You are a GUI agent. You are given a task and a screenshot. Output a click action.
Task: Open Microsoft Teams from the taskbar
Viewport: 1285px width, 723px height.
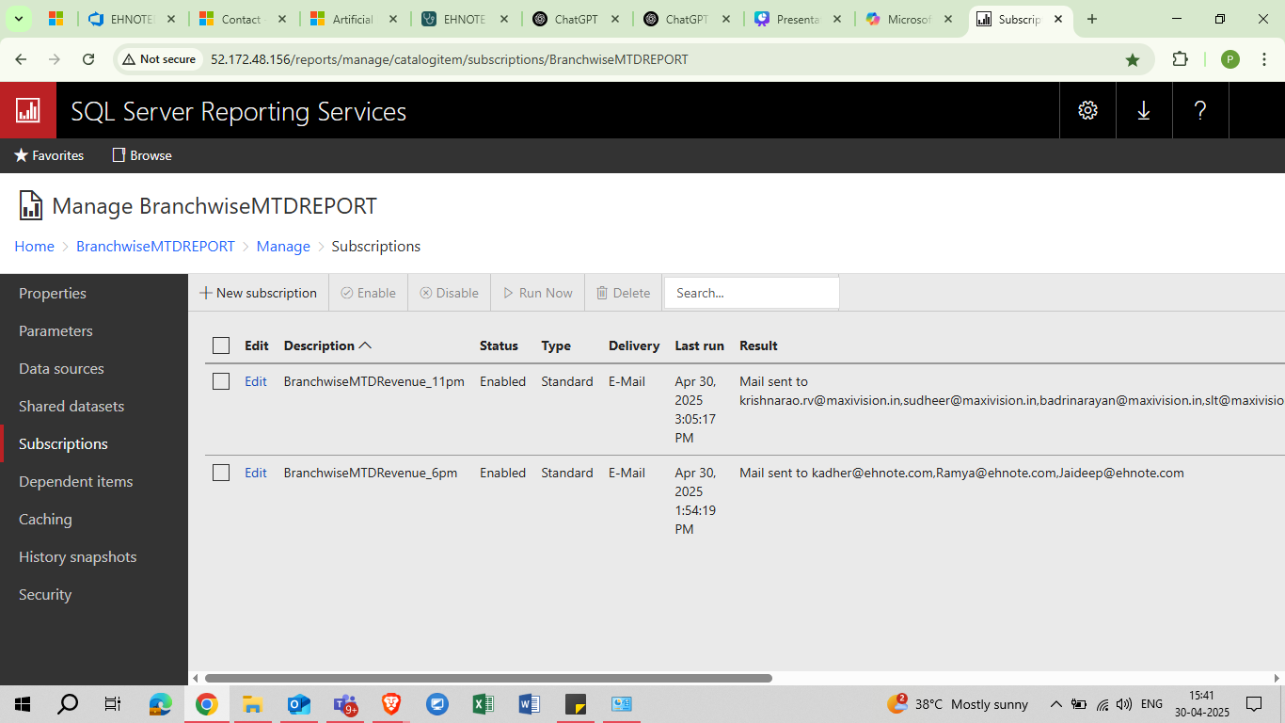tap(344, 704)
